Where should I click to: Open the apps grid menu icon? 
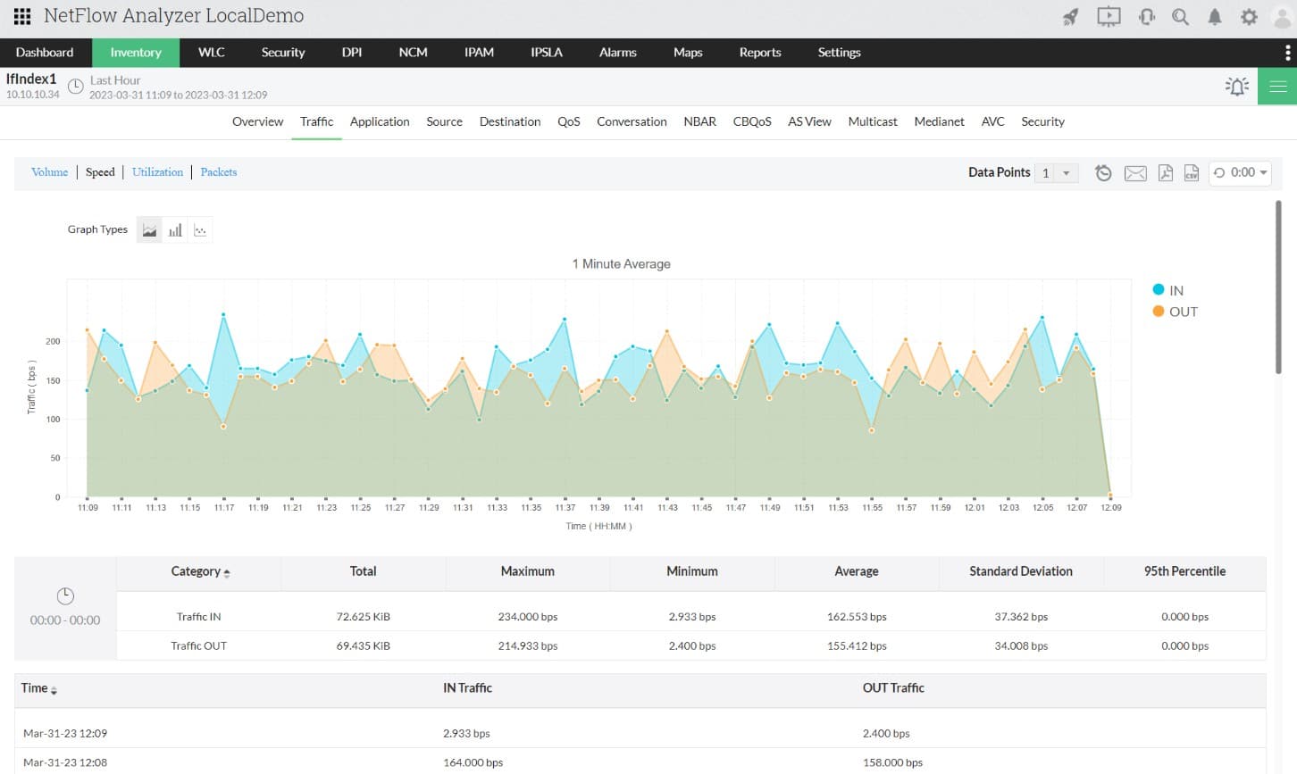pos(22,16)
